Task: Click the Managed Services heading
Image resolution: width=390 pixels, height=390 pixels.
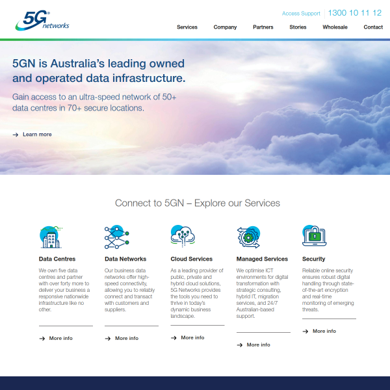Action: click(x=262, y=259)
